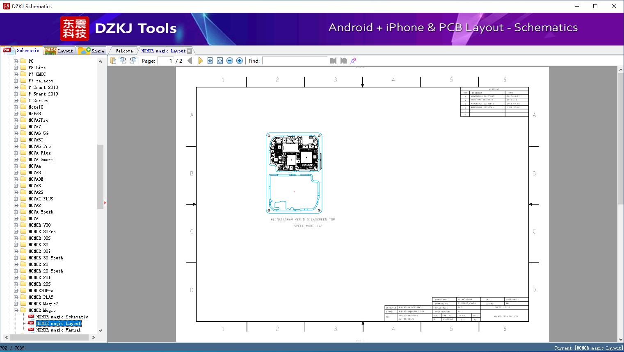The image size is (624, 352).
Task: Click the fit page icon
Action: coord(220,61)
